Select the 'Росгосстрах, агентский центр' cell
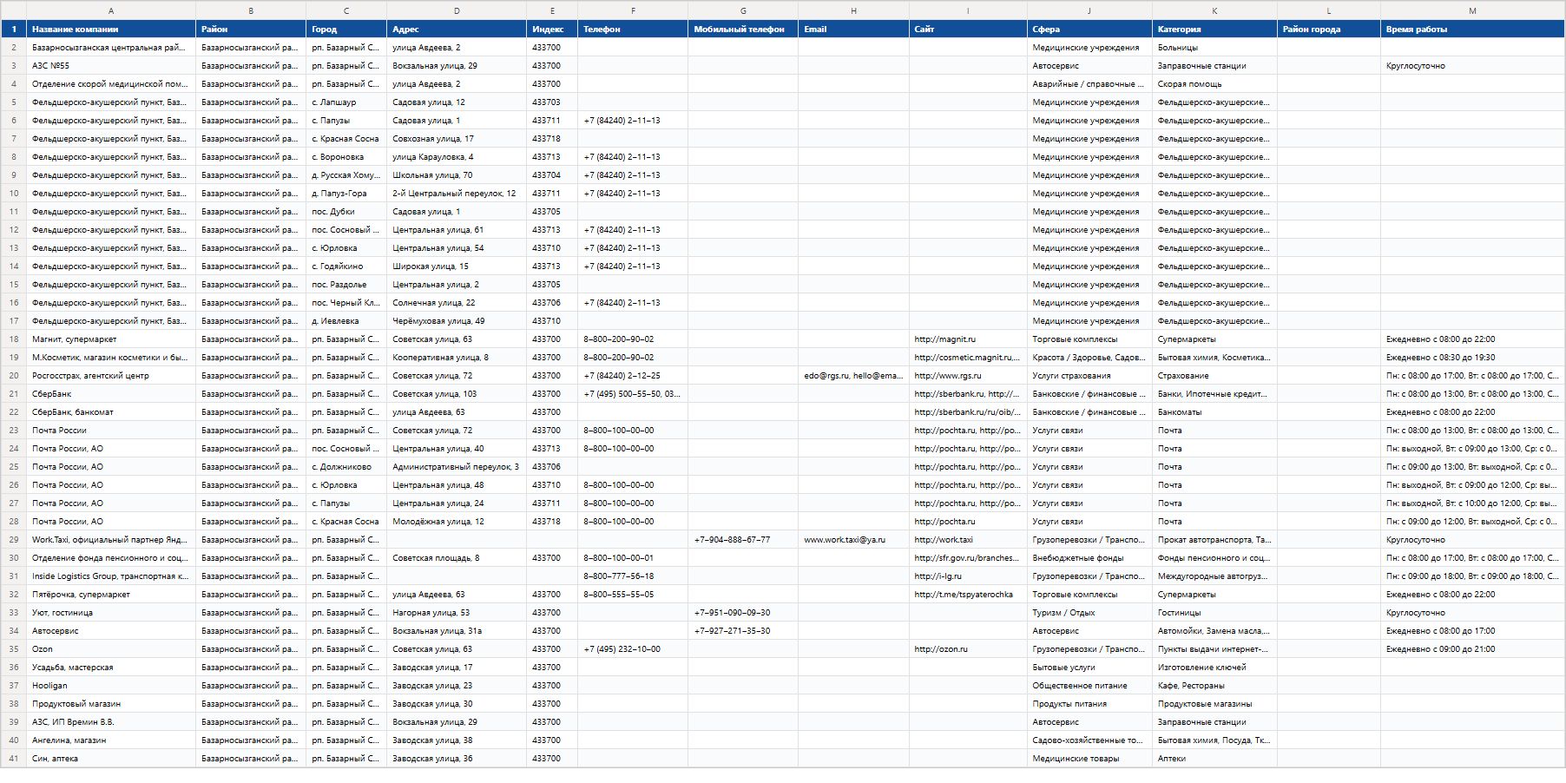1566x783 pixels. pos(111,376)
